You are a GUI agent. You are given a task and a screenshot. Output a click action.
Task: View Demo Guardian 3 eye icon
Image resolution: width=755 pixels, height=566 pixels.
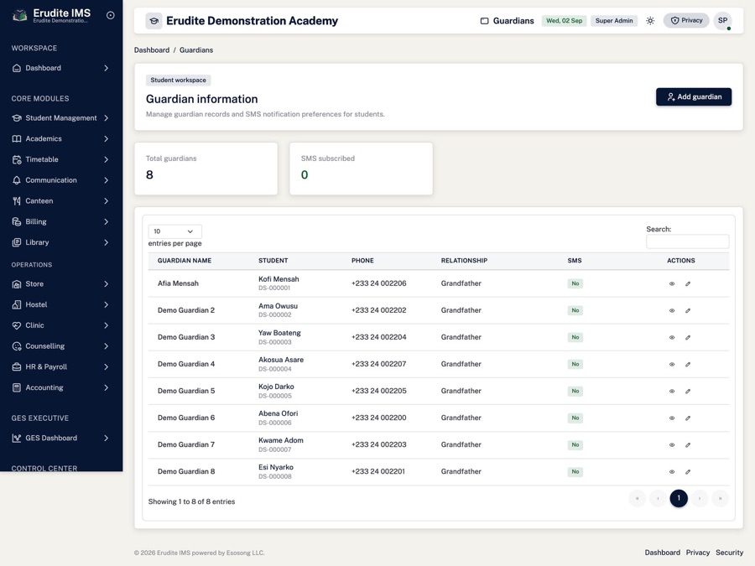(x=672, y=337)
